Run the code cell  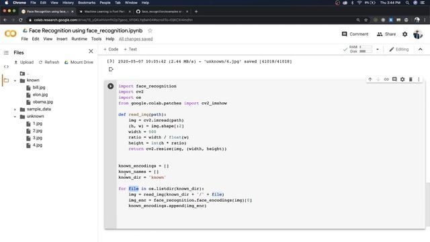click(x=110, y=86)
